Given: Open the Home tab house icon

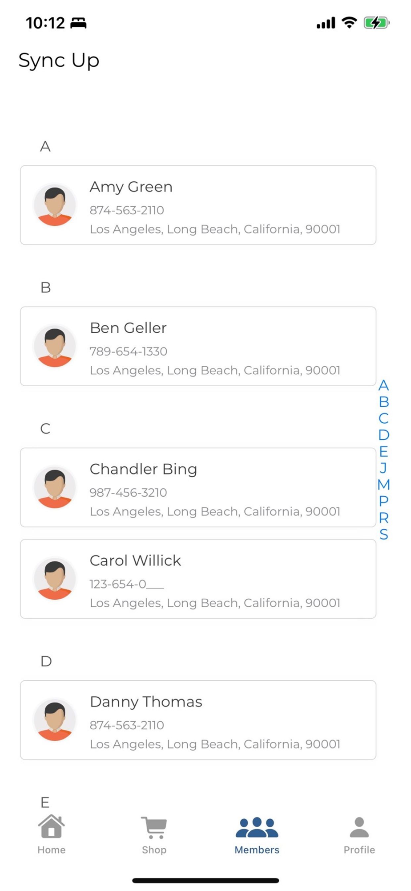Looking at the screenshot, I should pyautogui.click(x=52, y=826).
